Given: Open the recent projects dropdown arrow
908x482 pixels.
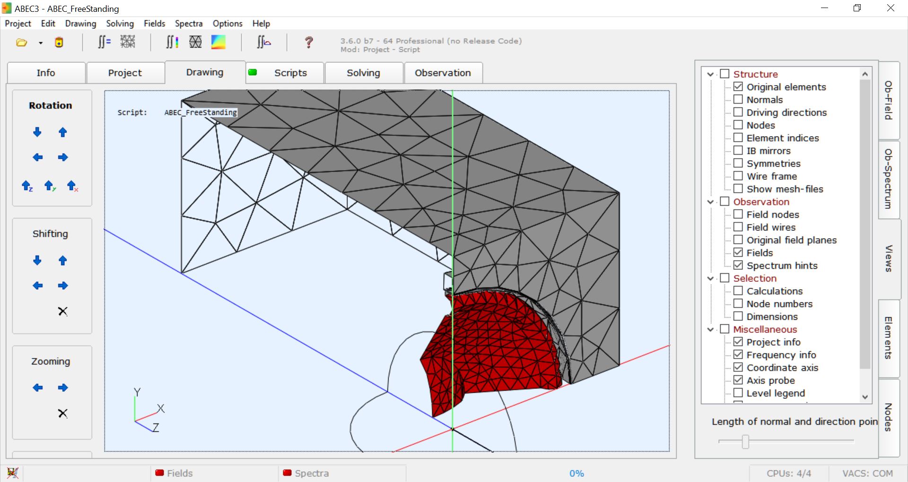Looking at the screenshot, I should coord(41,43).
